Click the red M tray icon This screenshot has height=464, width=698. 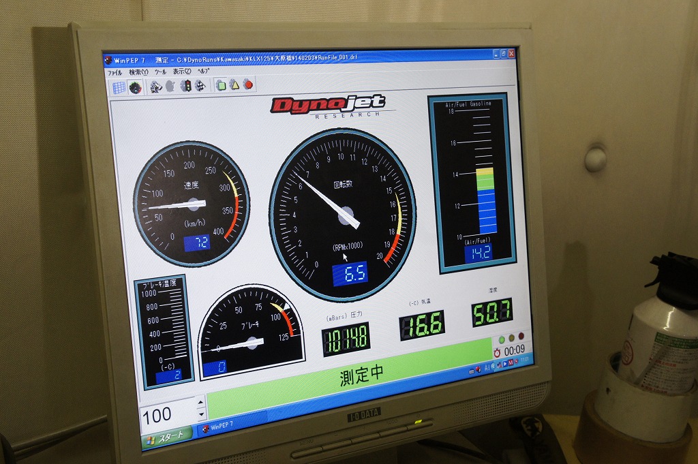510,362
